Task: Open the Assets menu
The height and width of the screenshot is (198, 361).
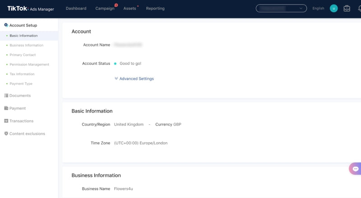Action: tap(130, 9)
